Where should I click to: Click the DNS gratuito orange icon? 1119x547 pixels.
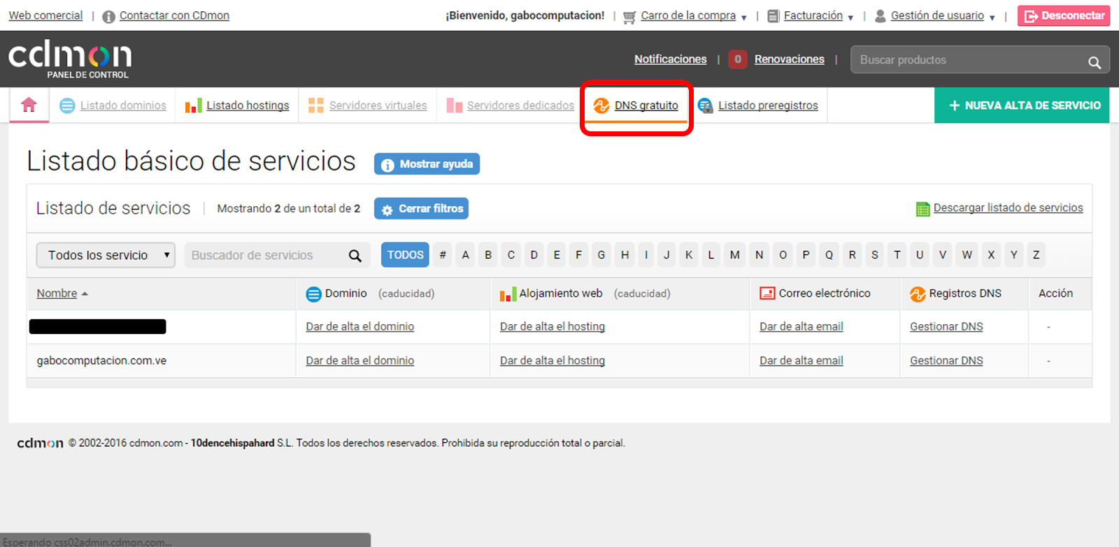pos(601,105)
